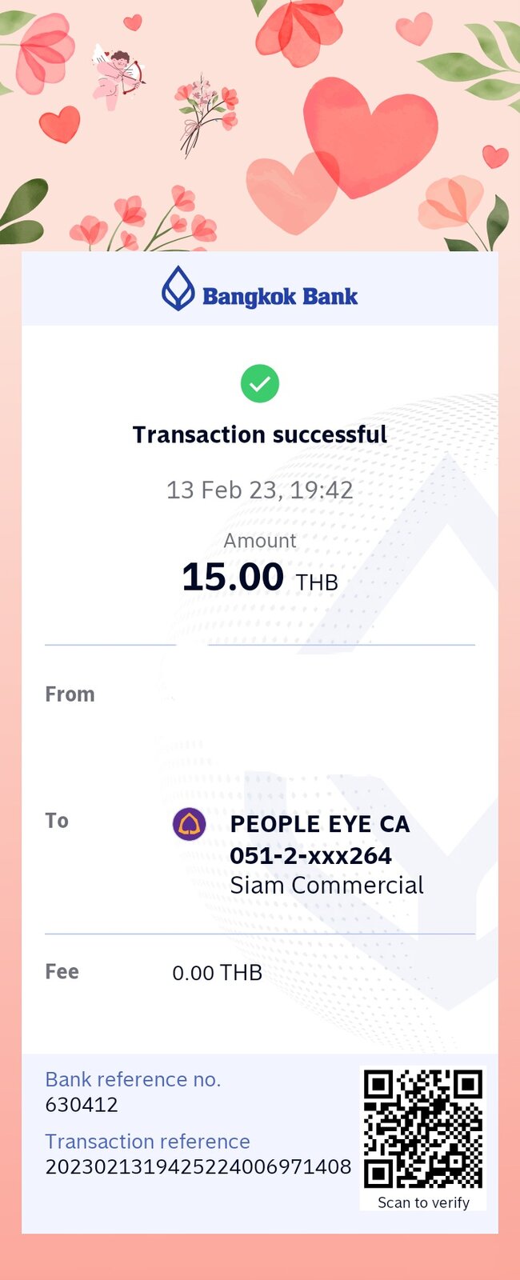Screen dimensions: 520x1280
Task: Click recipient name PEOPLE EYE CA
Action: [320, 824]
